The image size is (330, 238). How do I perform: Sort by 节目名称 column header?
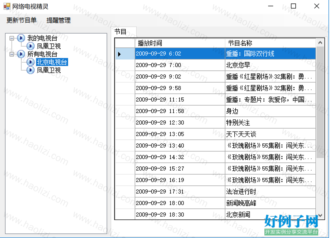click(x=270, y=43)
